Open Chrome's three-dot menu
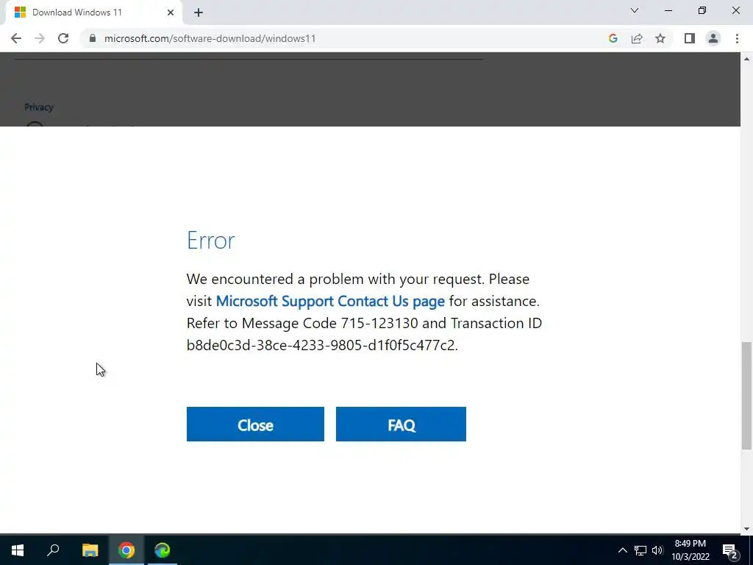The image size is (753, 565). [737, 38]
